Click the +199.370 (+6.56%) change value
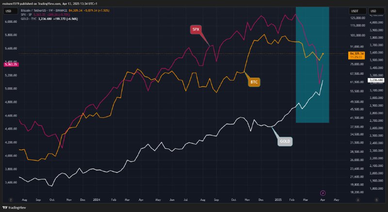Viewport: 388px width, 212px height. point(65,18)
